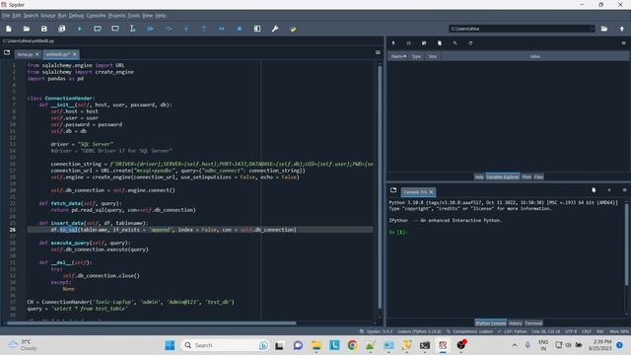Viewport: 631px width, 355px height.
Task: Click LSP: Python status bar entry
Action: [x=512, y=331]
